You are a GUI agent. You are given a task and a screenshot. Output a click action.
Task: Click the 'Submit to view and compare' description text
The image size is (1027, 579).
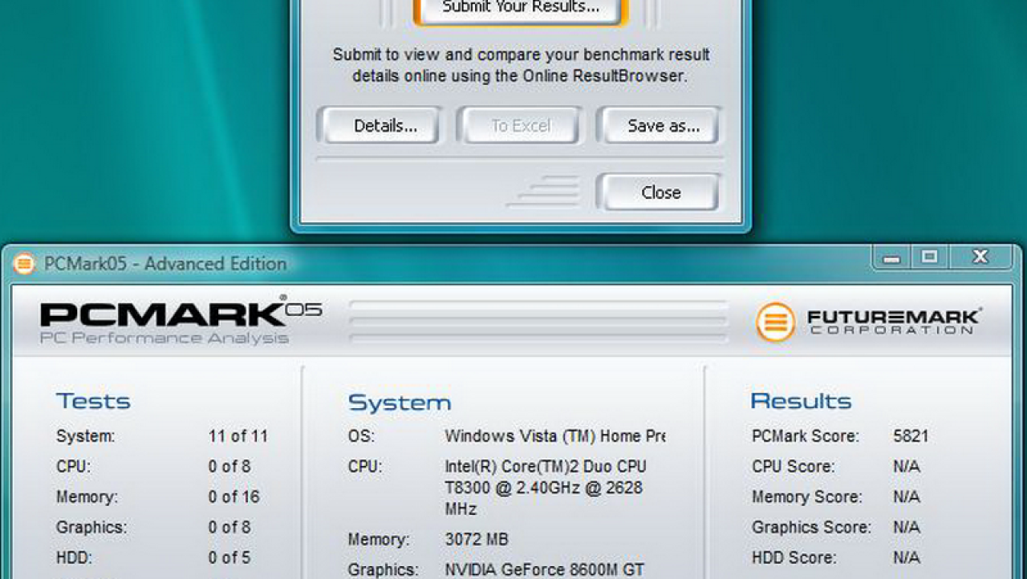521,66
